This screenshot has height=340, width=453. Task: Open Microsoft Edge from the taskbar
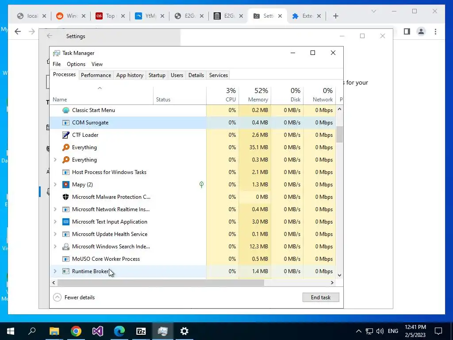pyautogui.click(x=119, y=331)
